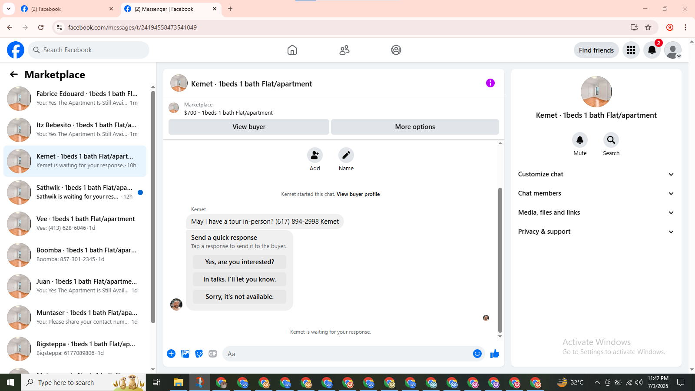Open Task View on taskbar
Image resolution: width=695 pixels, height=391 pixels.
tap(156, 382)
